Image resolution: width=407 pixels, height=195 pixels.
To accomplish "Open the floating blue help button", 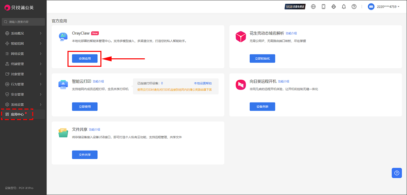I will pyautogui.click(x=397, y=173).
